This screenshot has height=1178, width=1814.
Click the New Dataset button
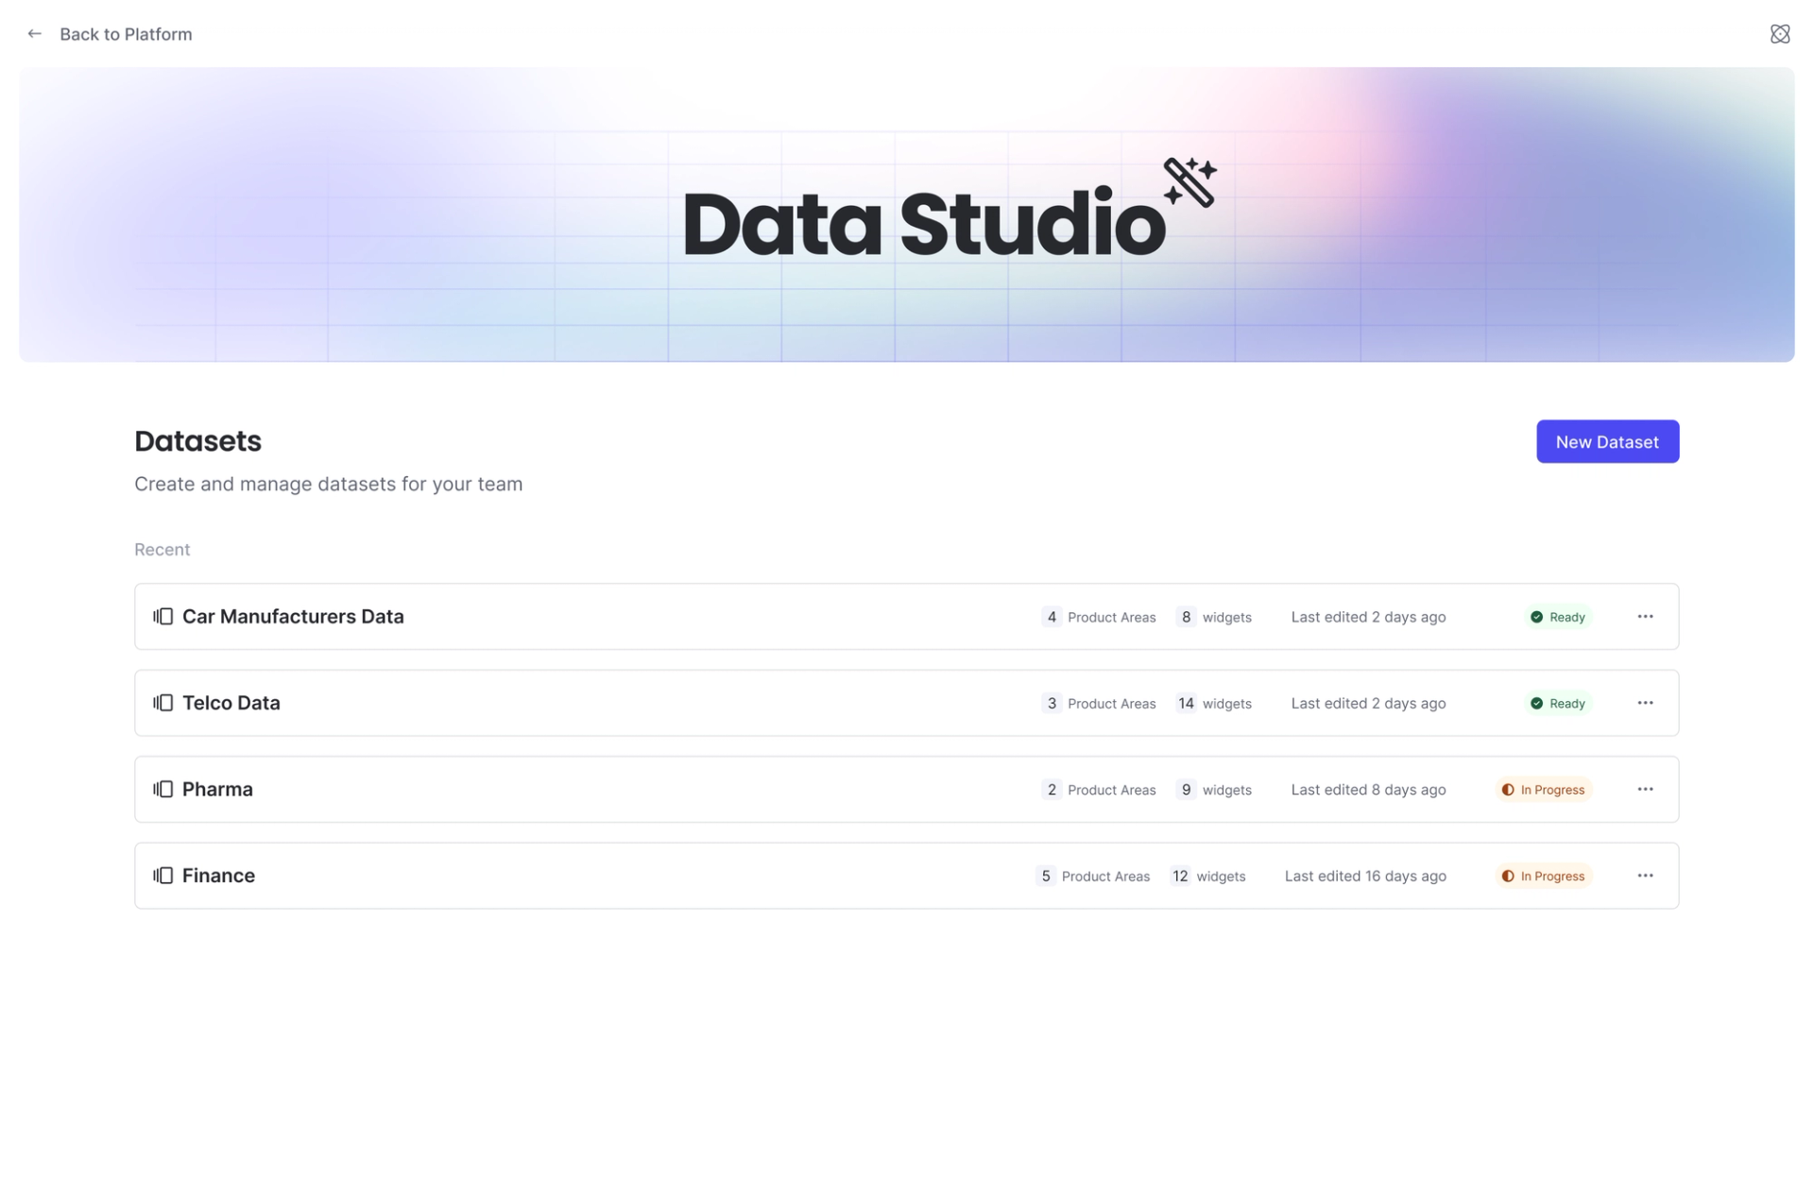pos(1607,441)
